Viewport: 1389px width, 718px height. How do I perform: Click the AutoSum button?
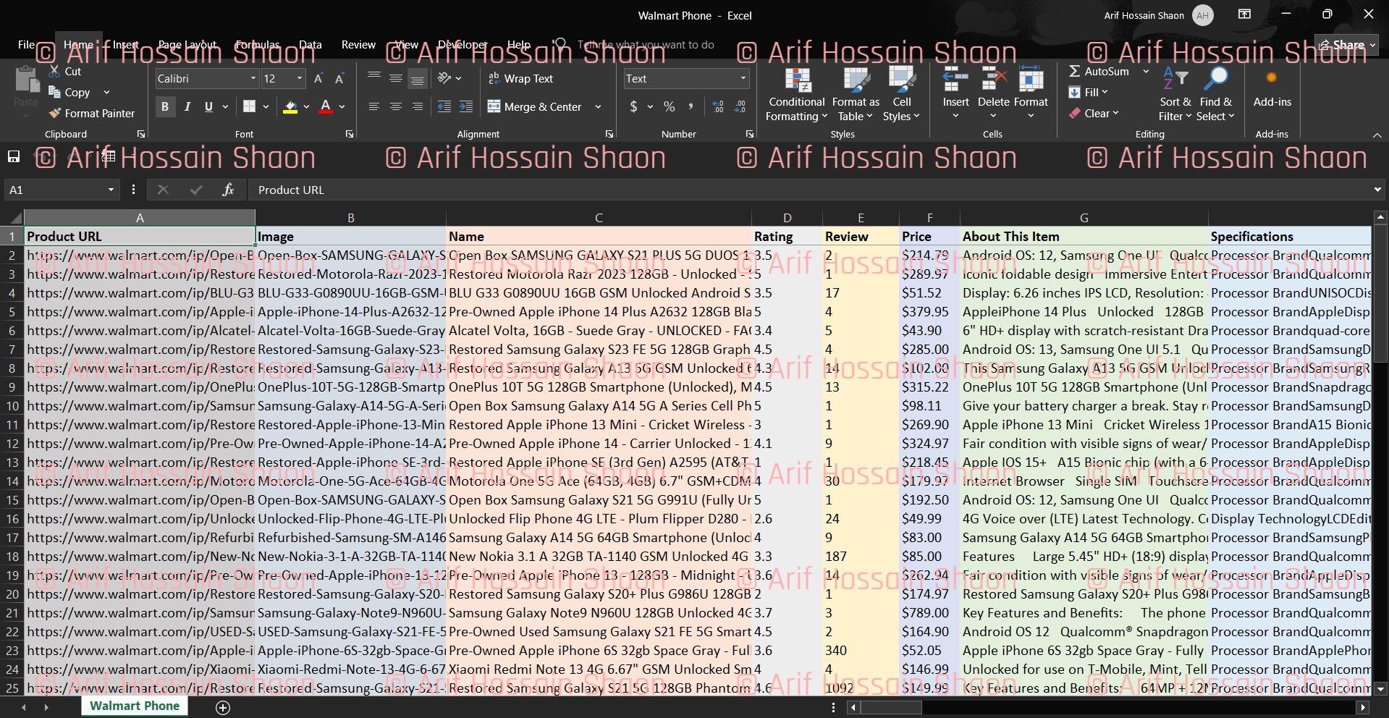point(1099,72)
